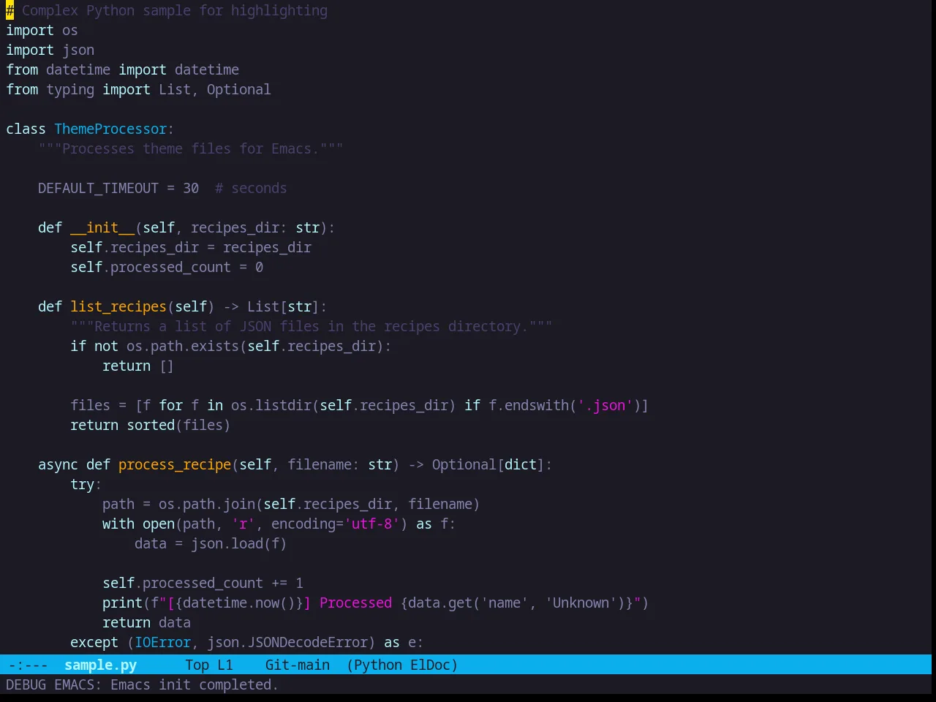Click the Top position indicator in mode line
Image resolution: width=936 pixels, height=702 pixels.
tap(197, 665)
